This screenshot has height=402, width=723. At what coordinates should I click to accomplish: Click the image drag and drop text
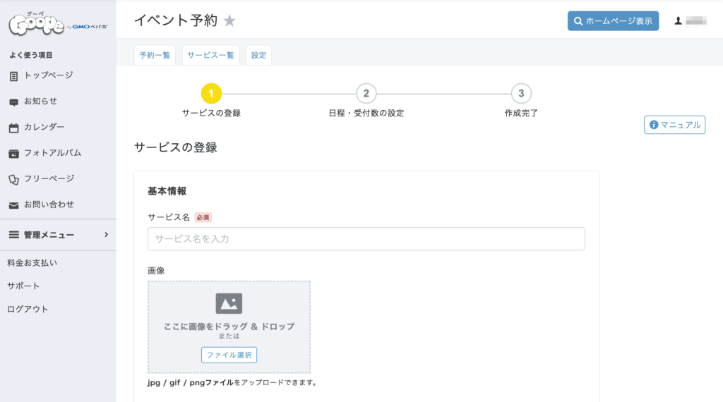pyautogui.click(x=229, y=326)
